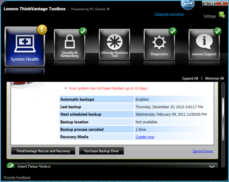Image resolution: width=229 pixels, height=182 pixels.
Task: Click the 'Lenovo ThinkVantage Toolbox' title
Action: click(x=35, y=9)
